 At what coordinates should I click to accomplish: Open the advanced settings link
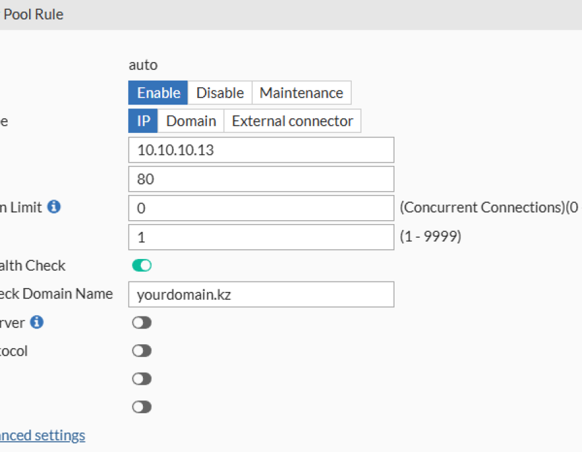pos(42,435)
